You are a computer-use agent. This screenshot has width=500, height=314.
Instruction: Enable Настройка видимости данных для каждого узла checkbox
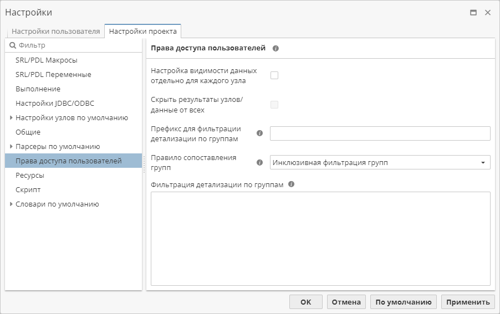[274, 75]
